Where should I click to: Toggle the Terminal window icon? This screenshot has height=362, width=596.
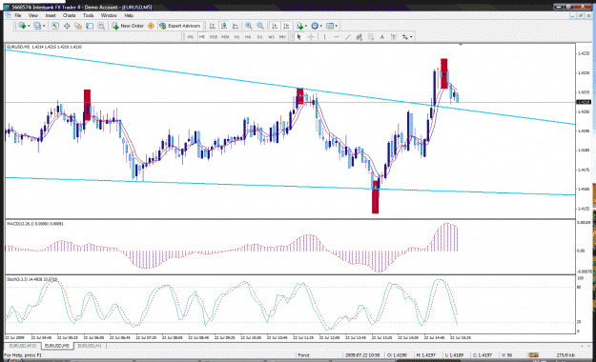[x=90, y=26]
